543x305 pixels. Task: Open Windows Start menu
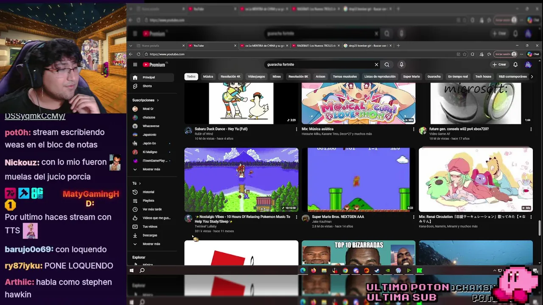(x=132, y=270)
